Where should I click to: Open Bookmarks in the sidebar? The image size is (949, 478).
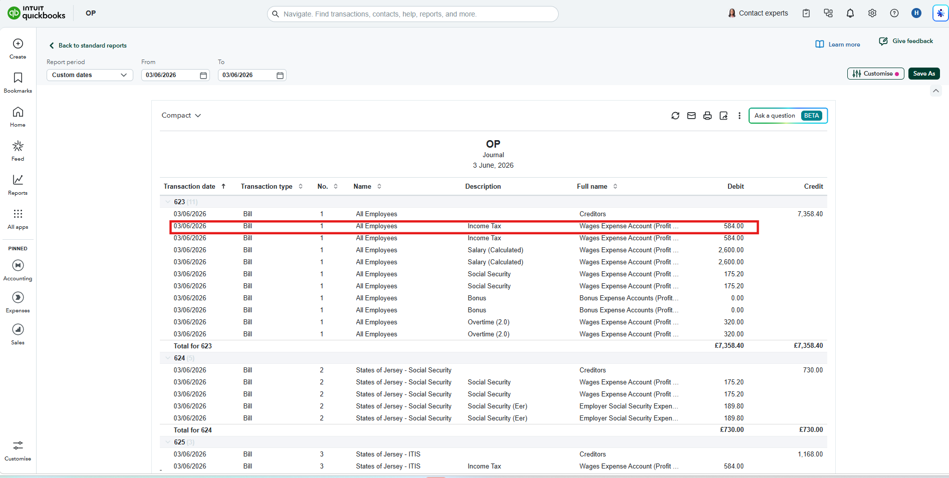tap(18, 83)
